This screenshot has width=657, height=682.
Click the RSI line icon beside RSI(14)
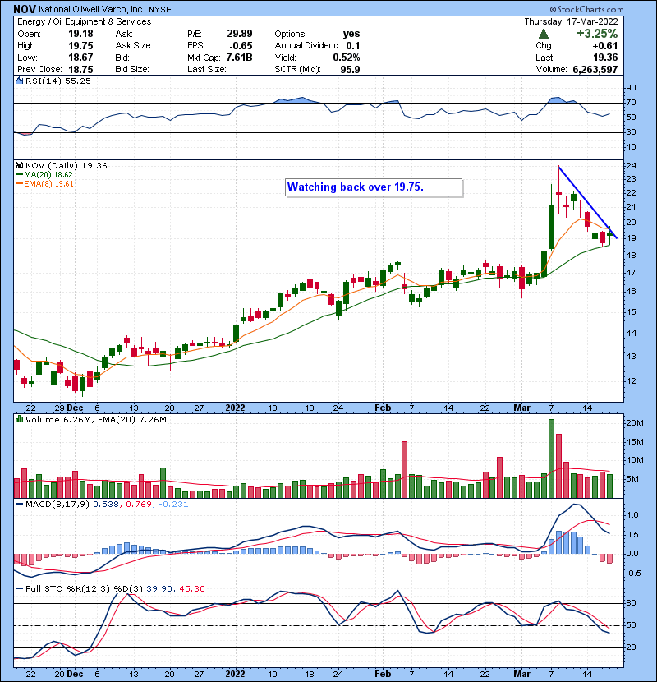tap(19, 81)
